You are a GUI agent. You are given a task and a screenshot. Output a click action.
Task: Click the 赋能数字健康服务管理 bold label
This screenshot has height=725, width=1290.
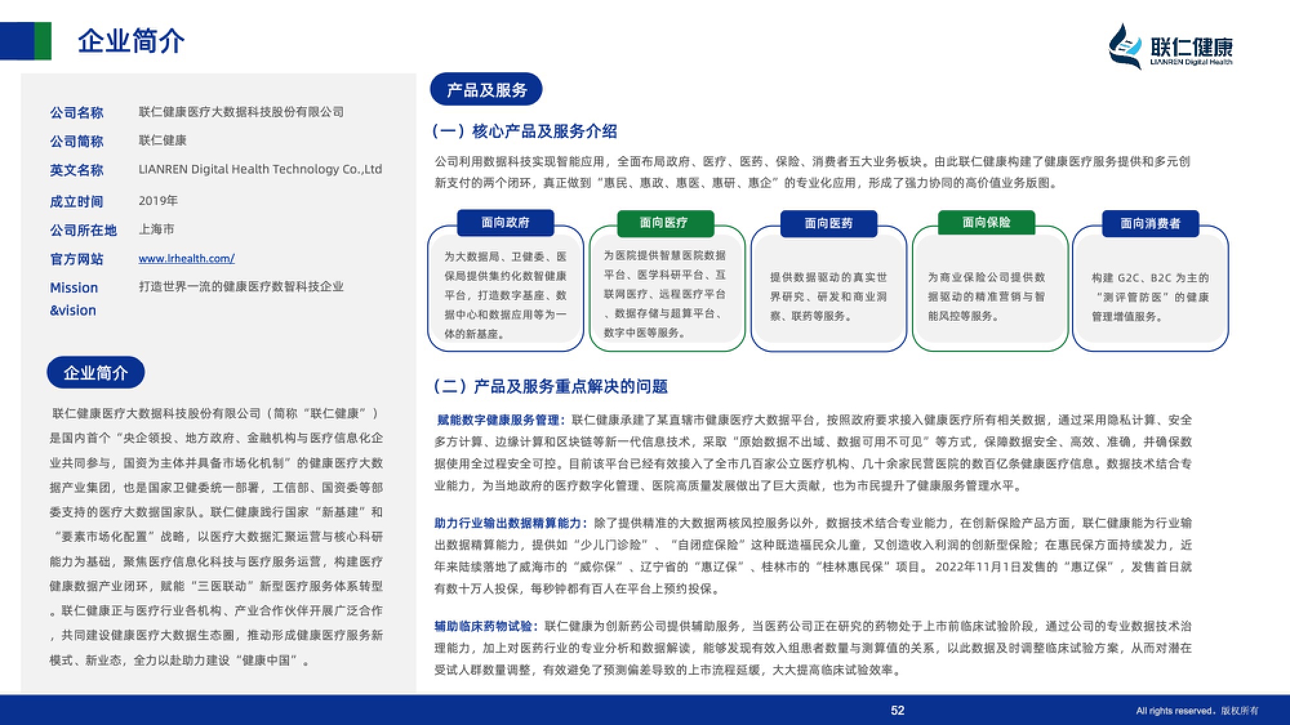pos(500,420)
